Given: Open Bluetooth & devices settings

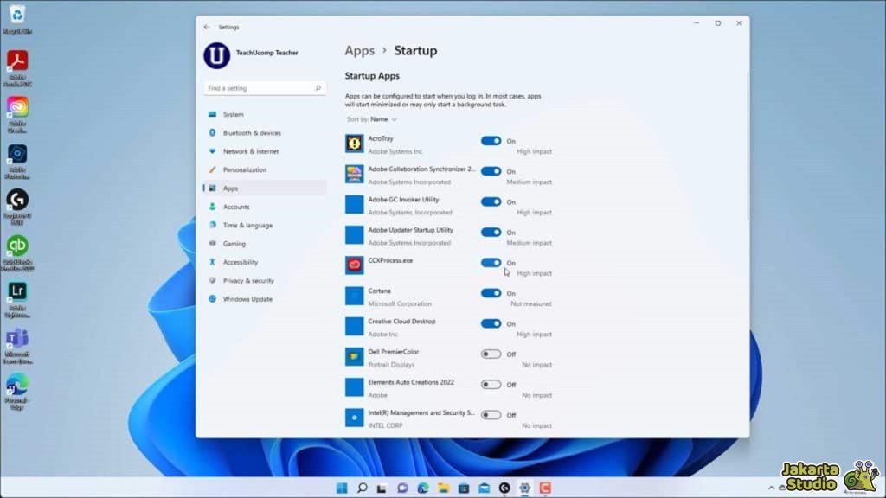Looking at the screenshot, I should click(x=265, y=133).
